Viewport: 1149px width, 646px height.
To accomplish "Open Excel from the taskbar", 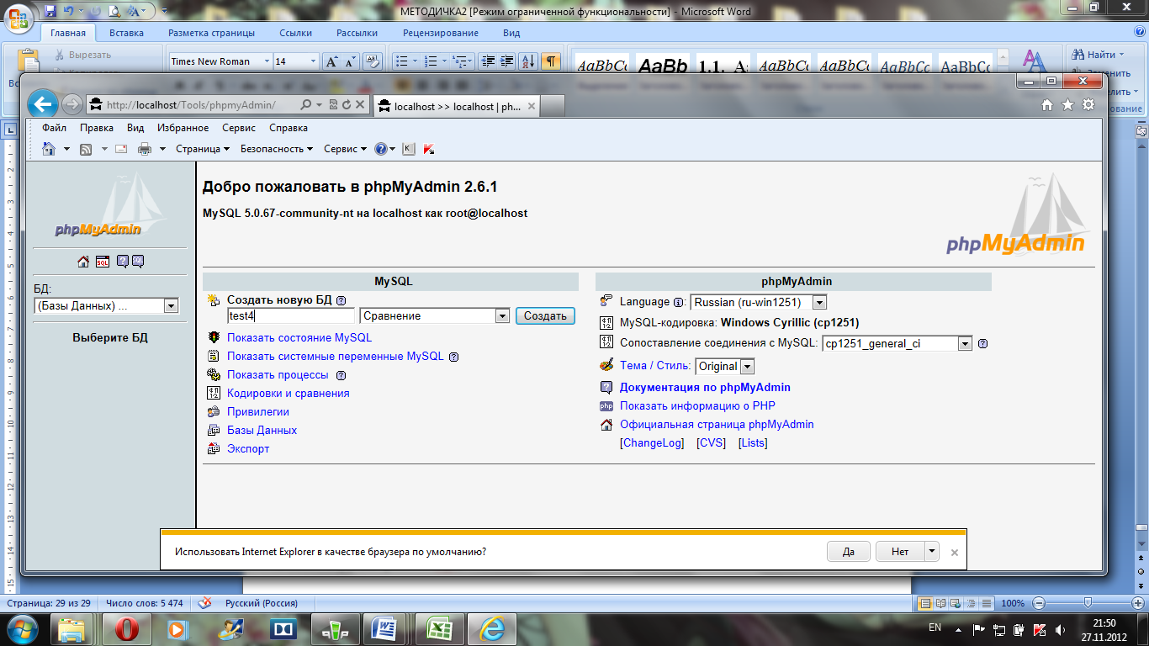I will pos(440,628).
